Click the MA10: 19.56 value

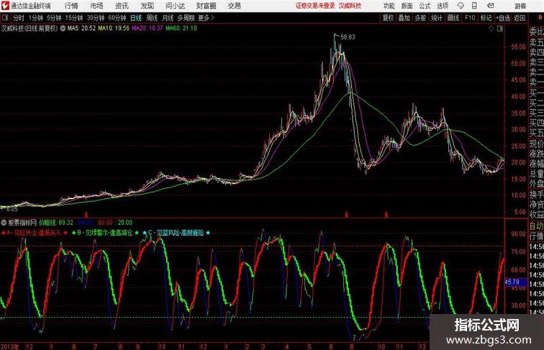click(x=113, y=28)
